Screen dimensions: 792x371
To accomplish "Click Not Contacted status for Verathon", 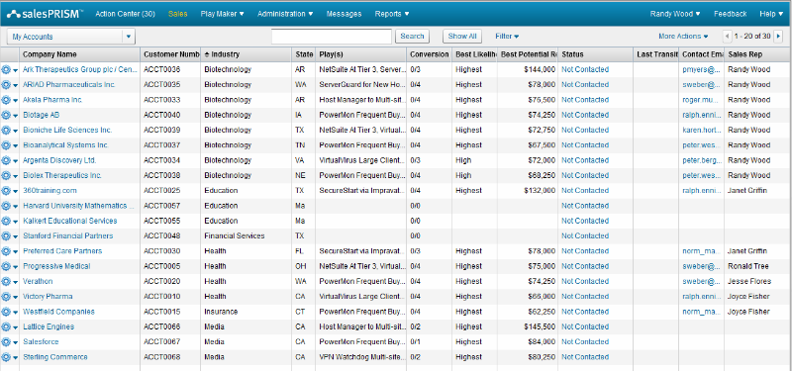I will point(585,282).
